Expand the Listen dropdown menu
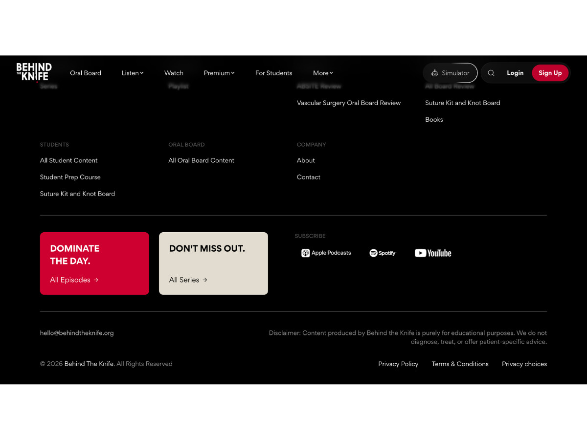The width and height of the screenshot is (587, 440). [133, 73]
